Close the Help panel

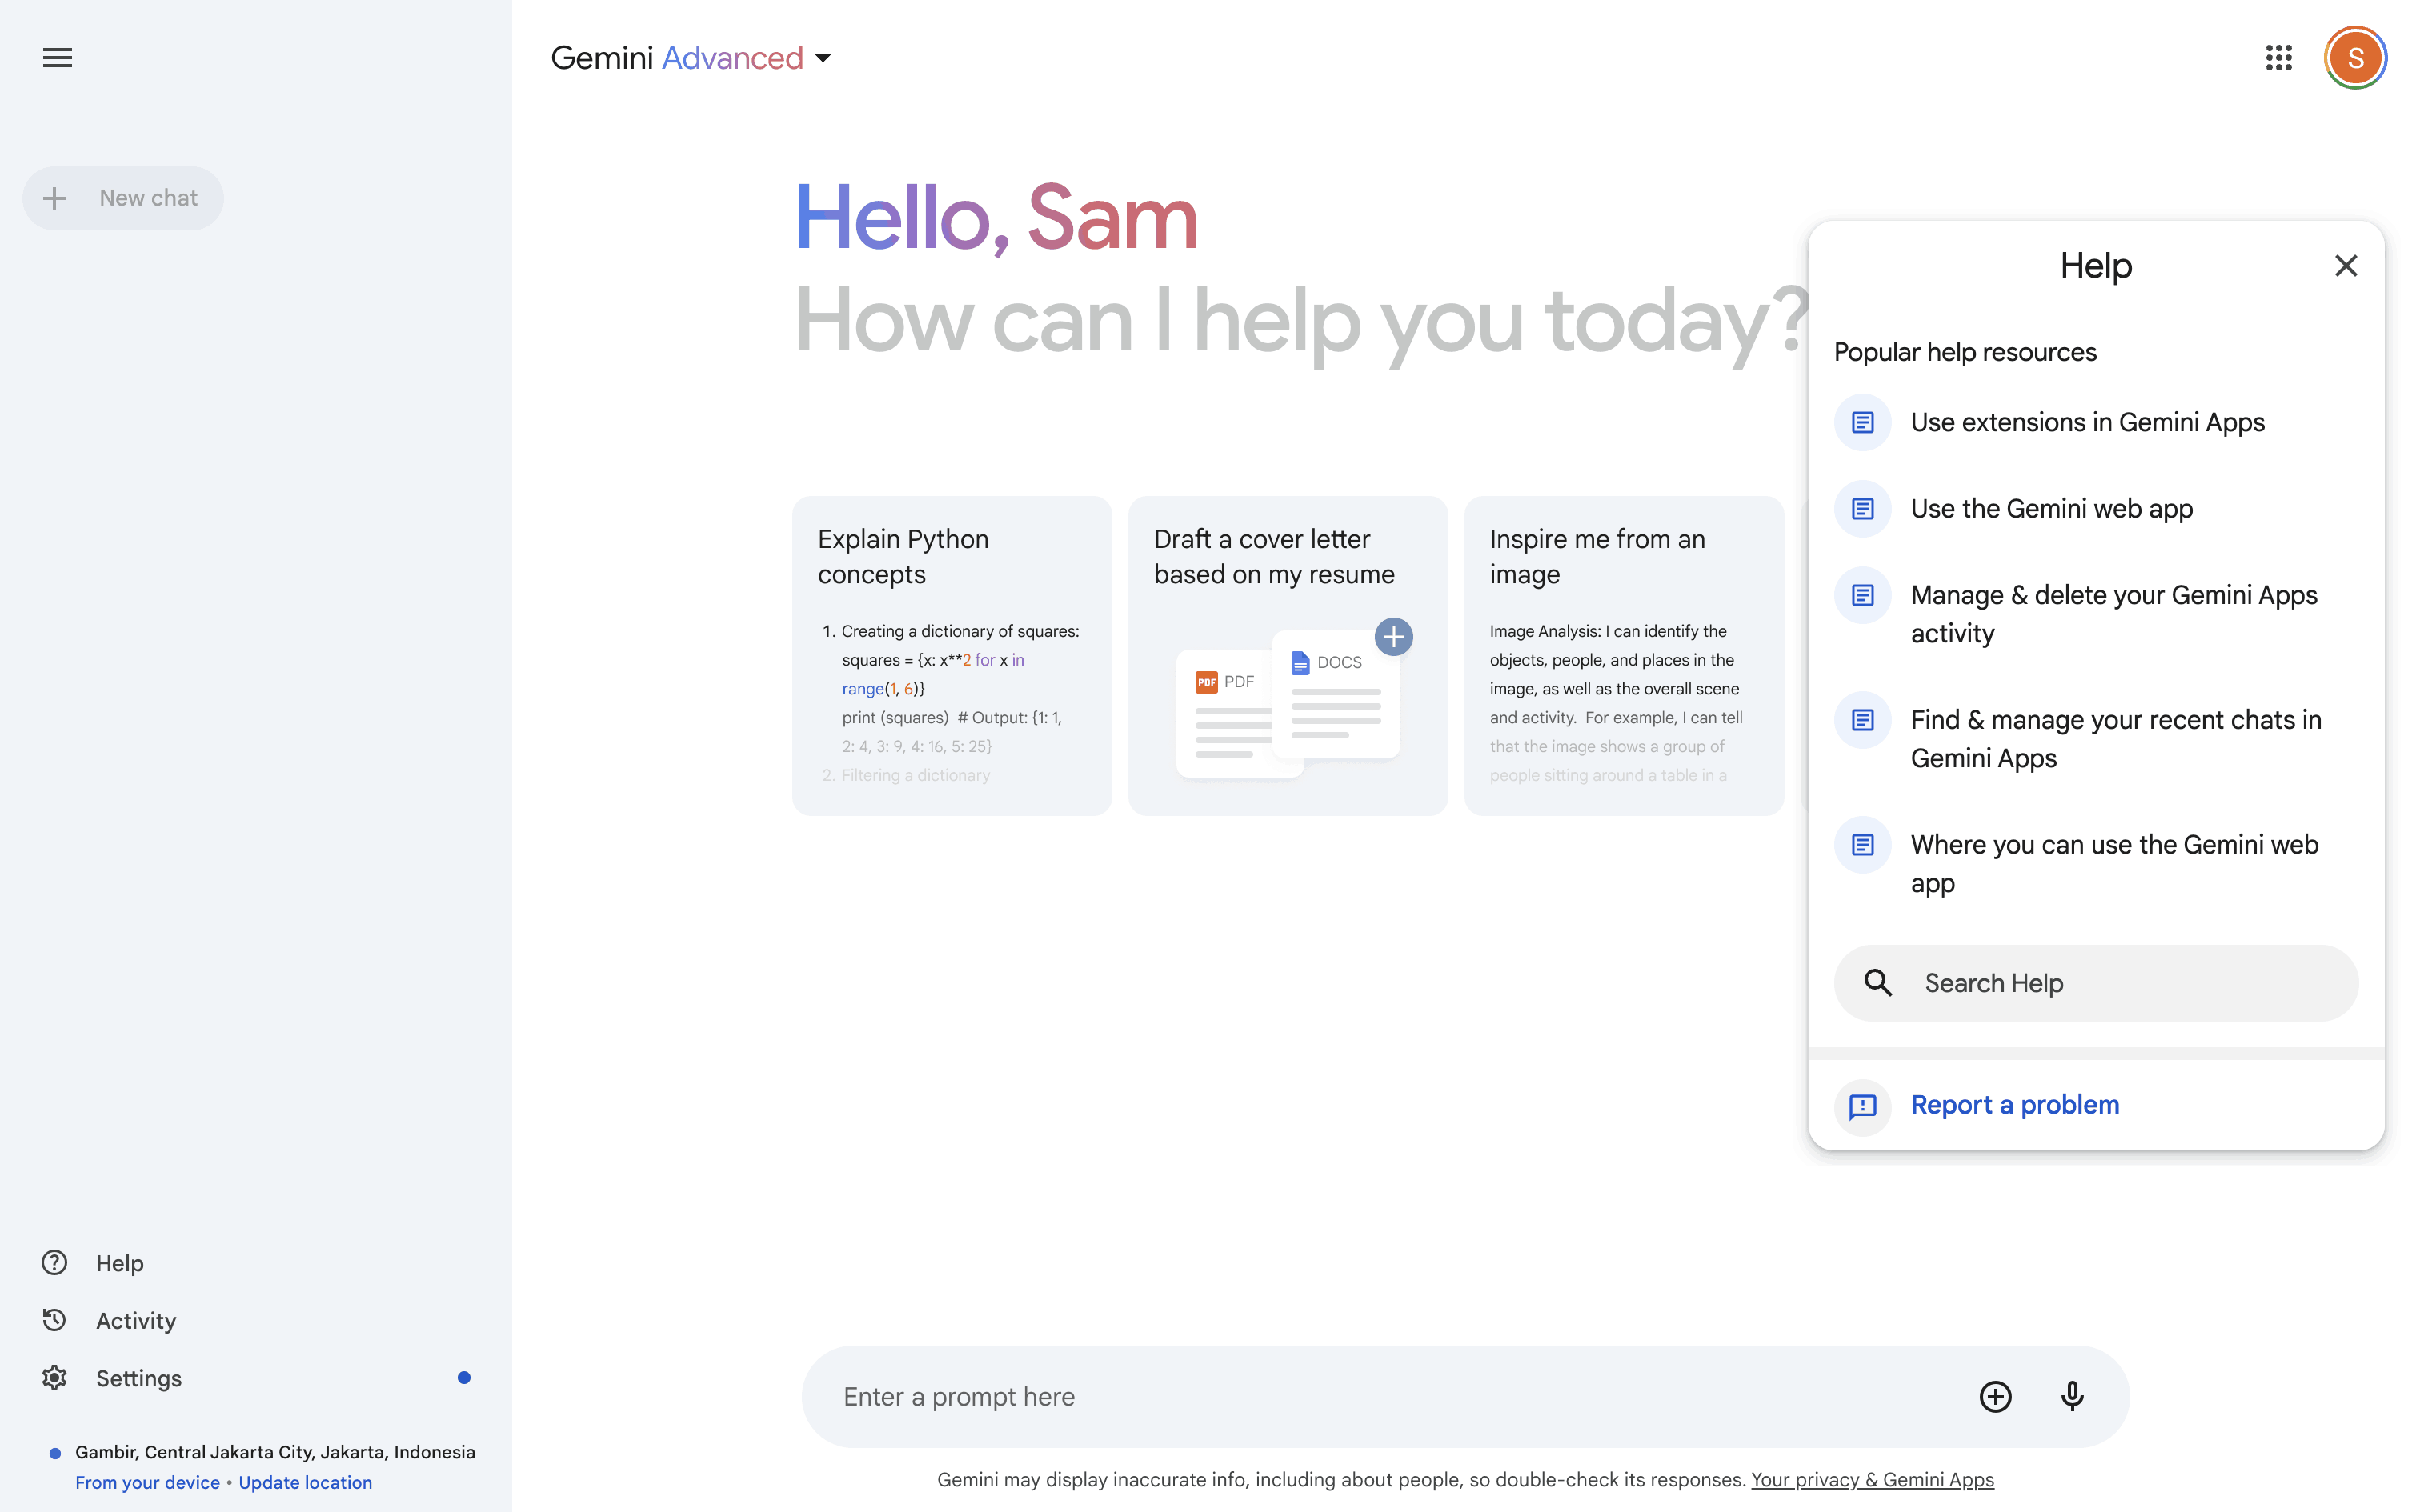coord(2345,266)
